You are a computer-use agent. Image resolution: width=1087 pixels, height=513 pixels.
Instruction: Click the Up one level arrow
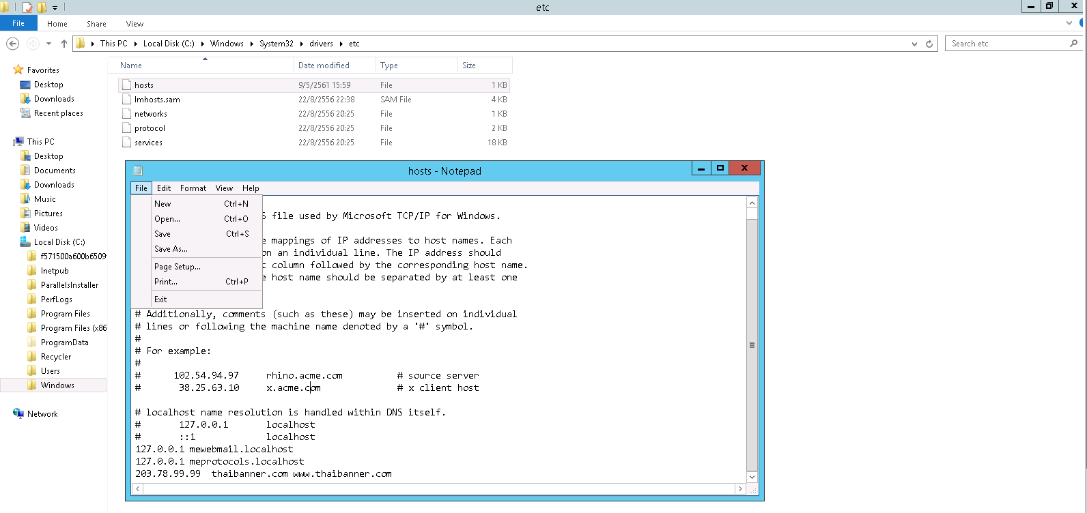pos(64,44)
